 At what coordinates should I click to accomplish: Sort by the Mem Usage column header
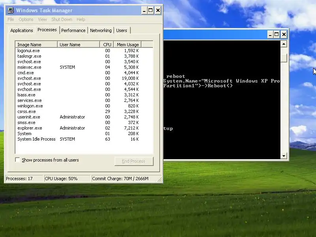[128, 45]
